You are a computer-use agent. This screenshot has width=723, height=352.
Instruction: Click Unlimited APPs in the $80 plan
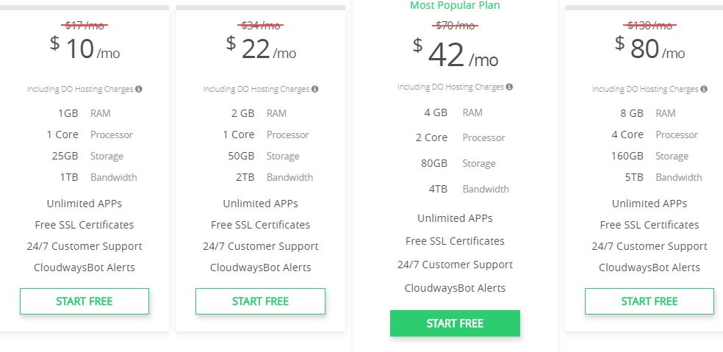pyautogui.click(x=650, y=204)
